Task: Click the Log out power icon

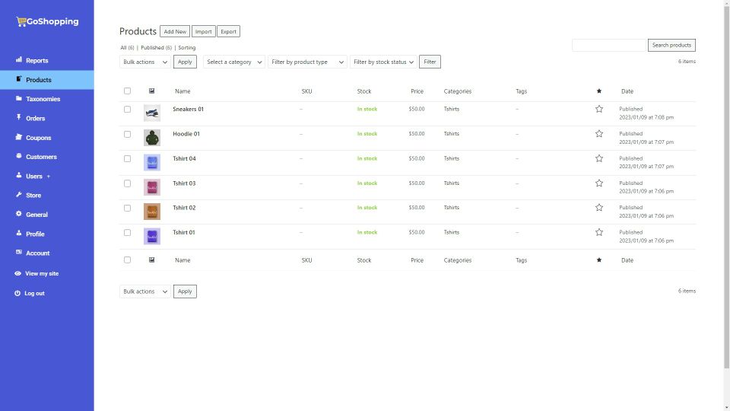Action: click(x=17, y=293)
